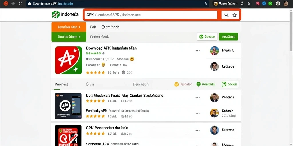The width and height of the screenshot is (293, 146).
Task: Open the Download APK Imnanlam title link
Action: click(x=111, y=48)
